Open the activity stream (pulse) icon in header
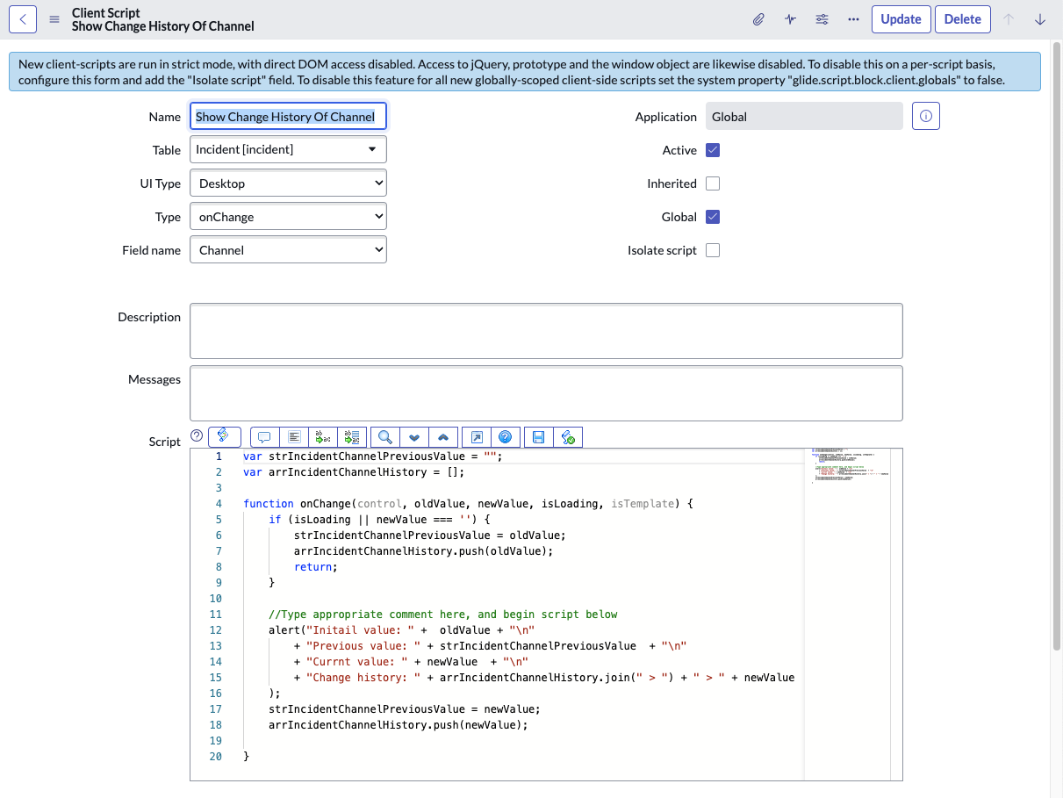 click(789, 18)
